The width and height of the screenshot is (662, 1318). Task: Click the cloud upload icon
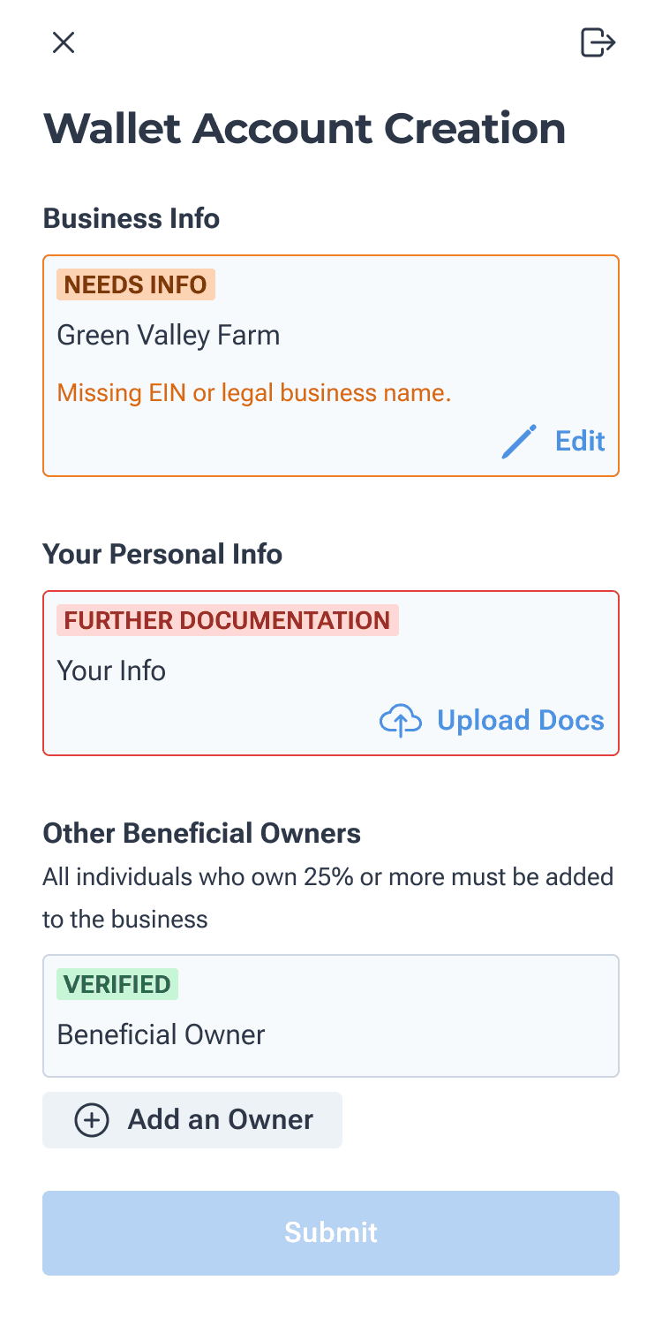401,721
